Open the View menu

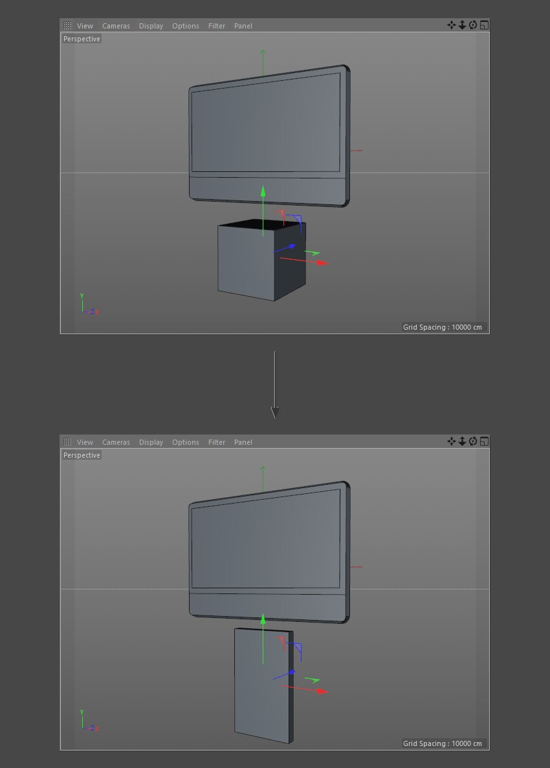85,26
